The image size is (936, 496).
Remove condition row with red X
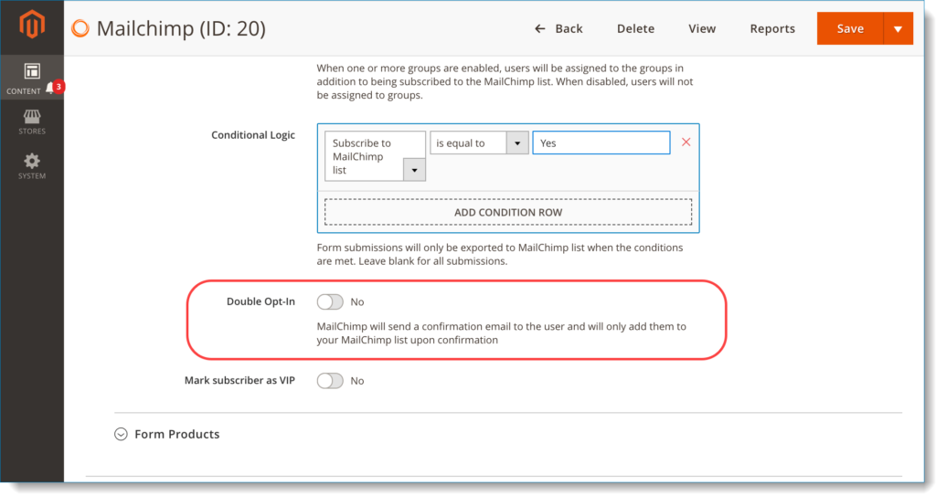pos(686,142)
